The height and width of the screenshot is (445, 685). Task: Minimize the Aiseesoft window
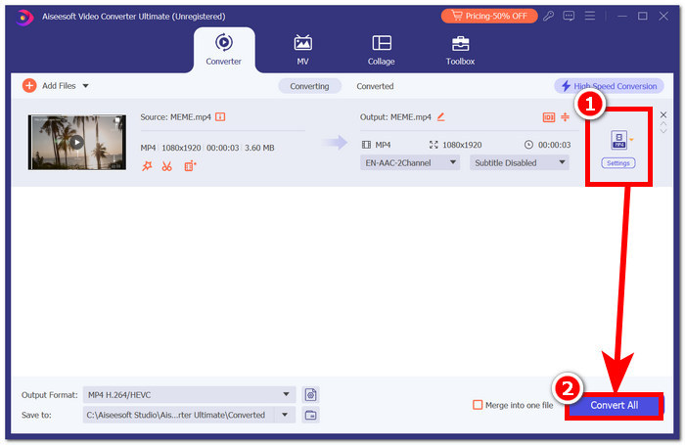(x=622, y=17)
